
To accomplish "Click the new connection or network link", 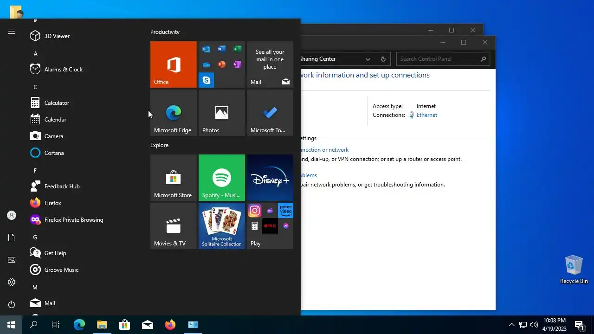I will coord(324,150).
